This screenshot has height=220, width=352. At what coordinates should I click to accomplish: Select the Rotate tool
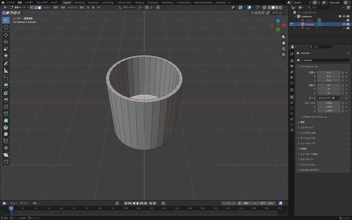[6, 42]
